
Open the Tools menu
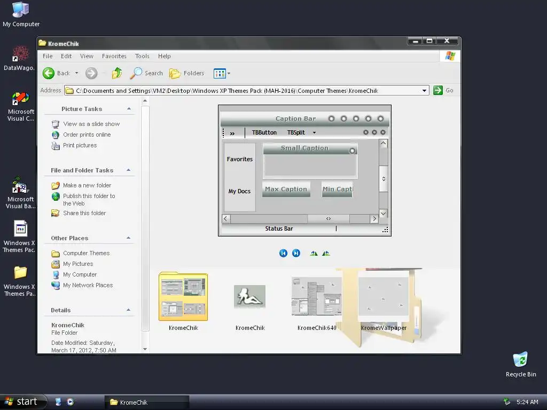pyautogui.click(x=142, y=56)
